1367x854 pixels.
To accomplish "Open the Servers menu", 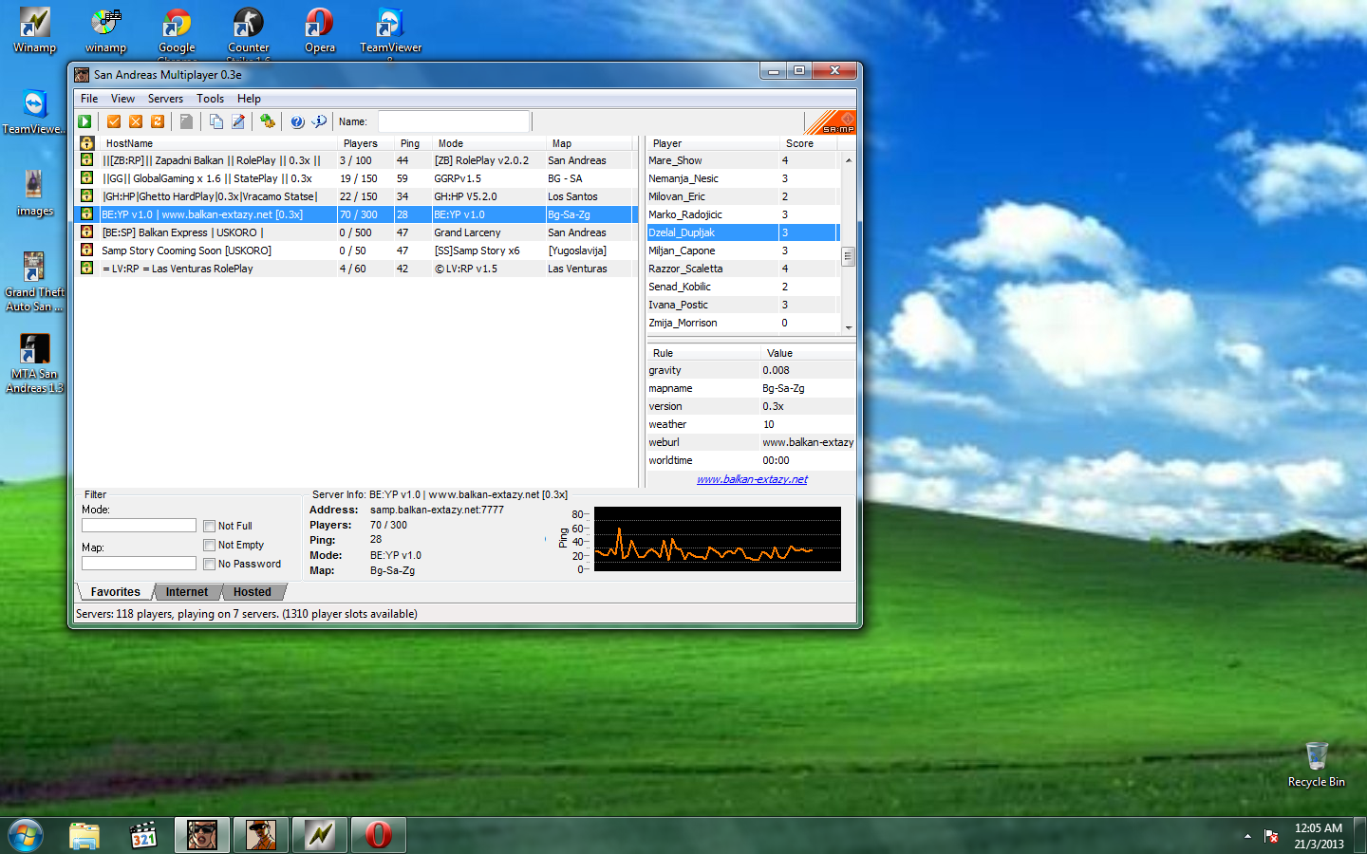I will pyautogui.click(x=165, y=99).
